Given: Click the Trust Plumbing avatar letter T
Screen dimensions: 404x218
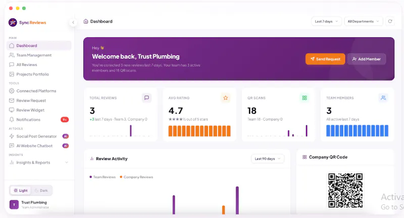Looking at the screenshot, I should pos(14,204).
